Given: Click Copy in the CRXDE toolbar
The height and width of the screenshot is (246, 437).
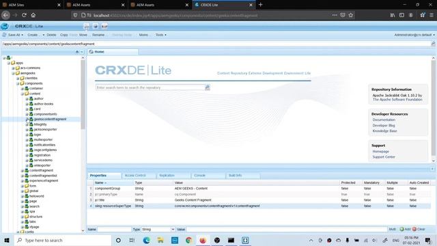Looking at the screenshot, I should [64, 35].
